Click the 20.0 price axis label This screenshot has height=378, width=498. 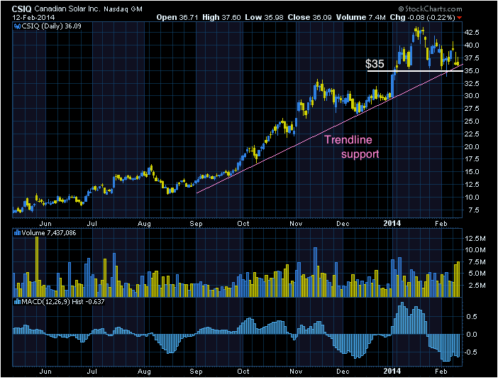tap(472, 146)
